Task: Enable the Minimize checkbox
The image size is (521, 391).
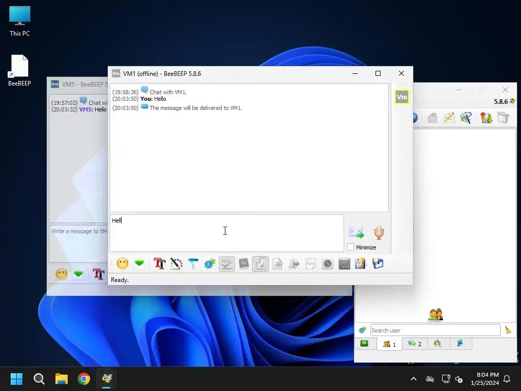Action: click(351, 247)
